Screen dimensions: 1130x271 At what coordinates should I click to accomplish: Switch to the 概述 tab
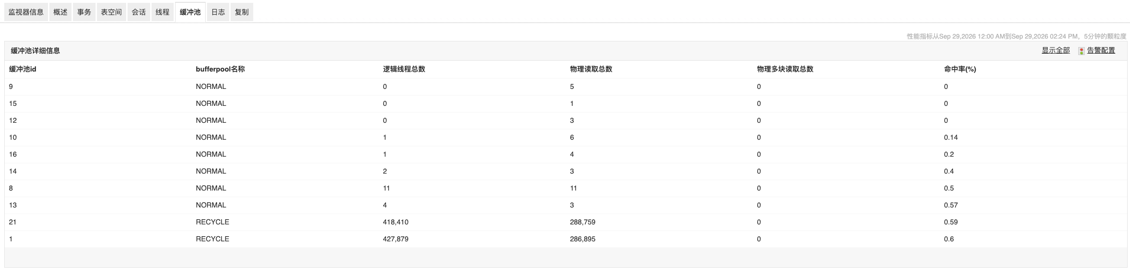[x=60, y=12]
